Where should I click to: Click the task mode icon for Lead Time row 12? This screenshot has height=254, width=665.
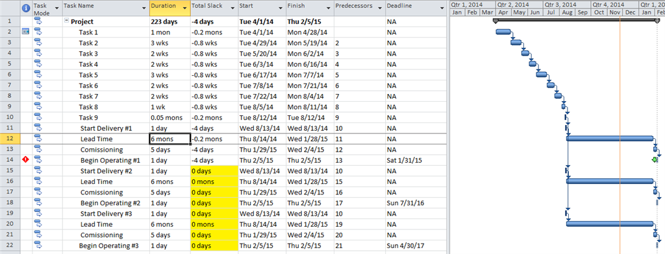(x=38, y=139)
